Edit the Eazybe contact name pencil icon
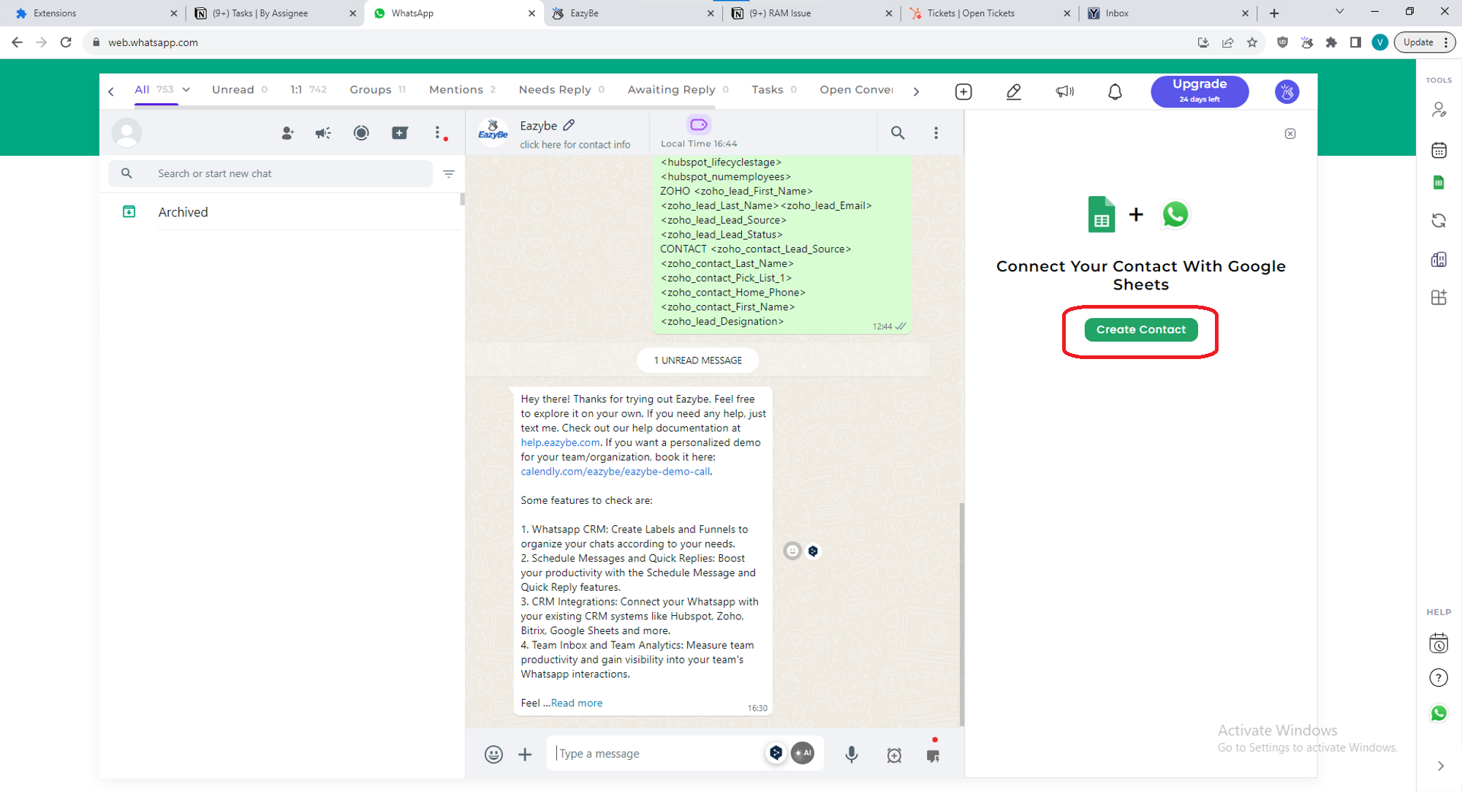The image size is (1462, 792). click(569, 125)
